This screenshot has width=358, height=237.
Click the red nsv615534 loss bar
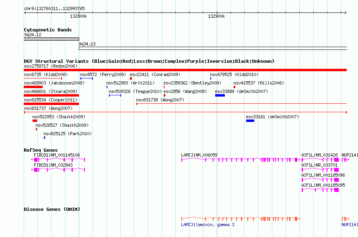pos(51,104)
